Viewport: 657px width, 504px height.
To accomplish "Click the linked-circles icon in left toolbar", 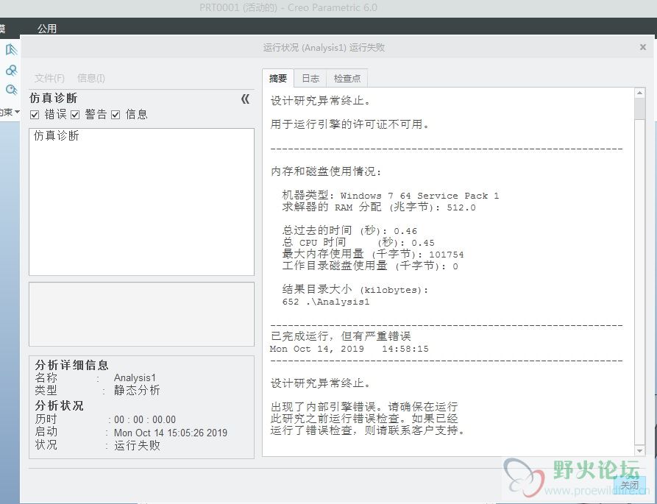I will (11, 70).
